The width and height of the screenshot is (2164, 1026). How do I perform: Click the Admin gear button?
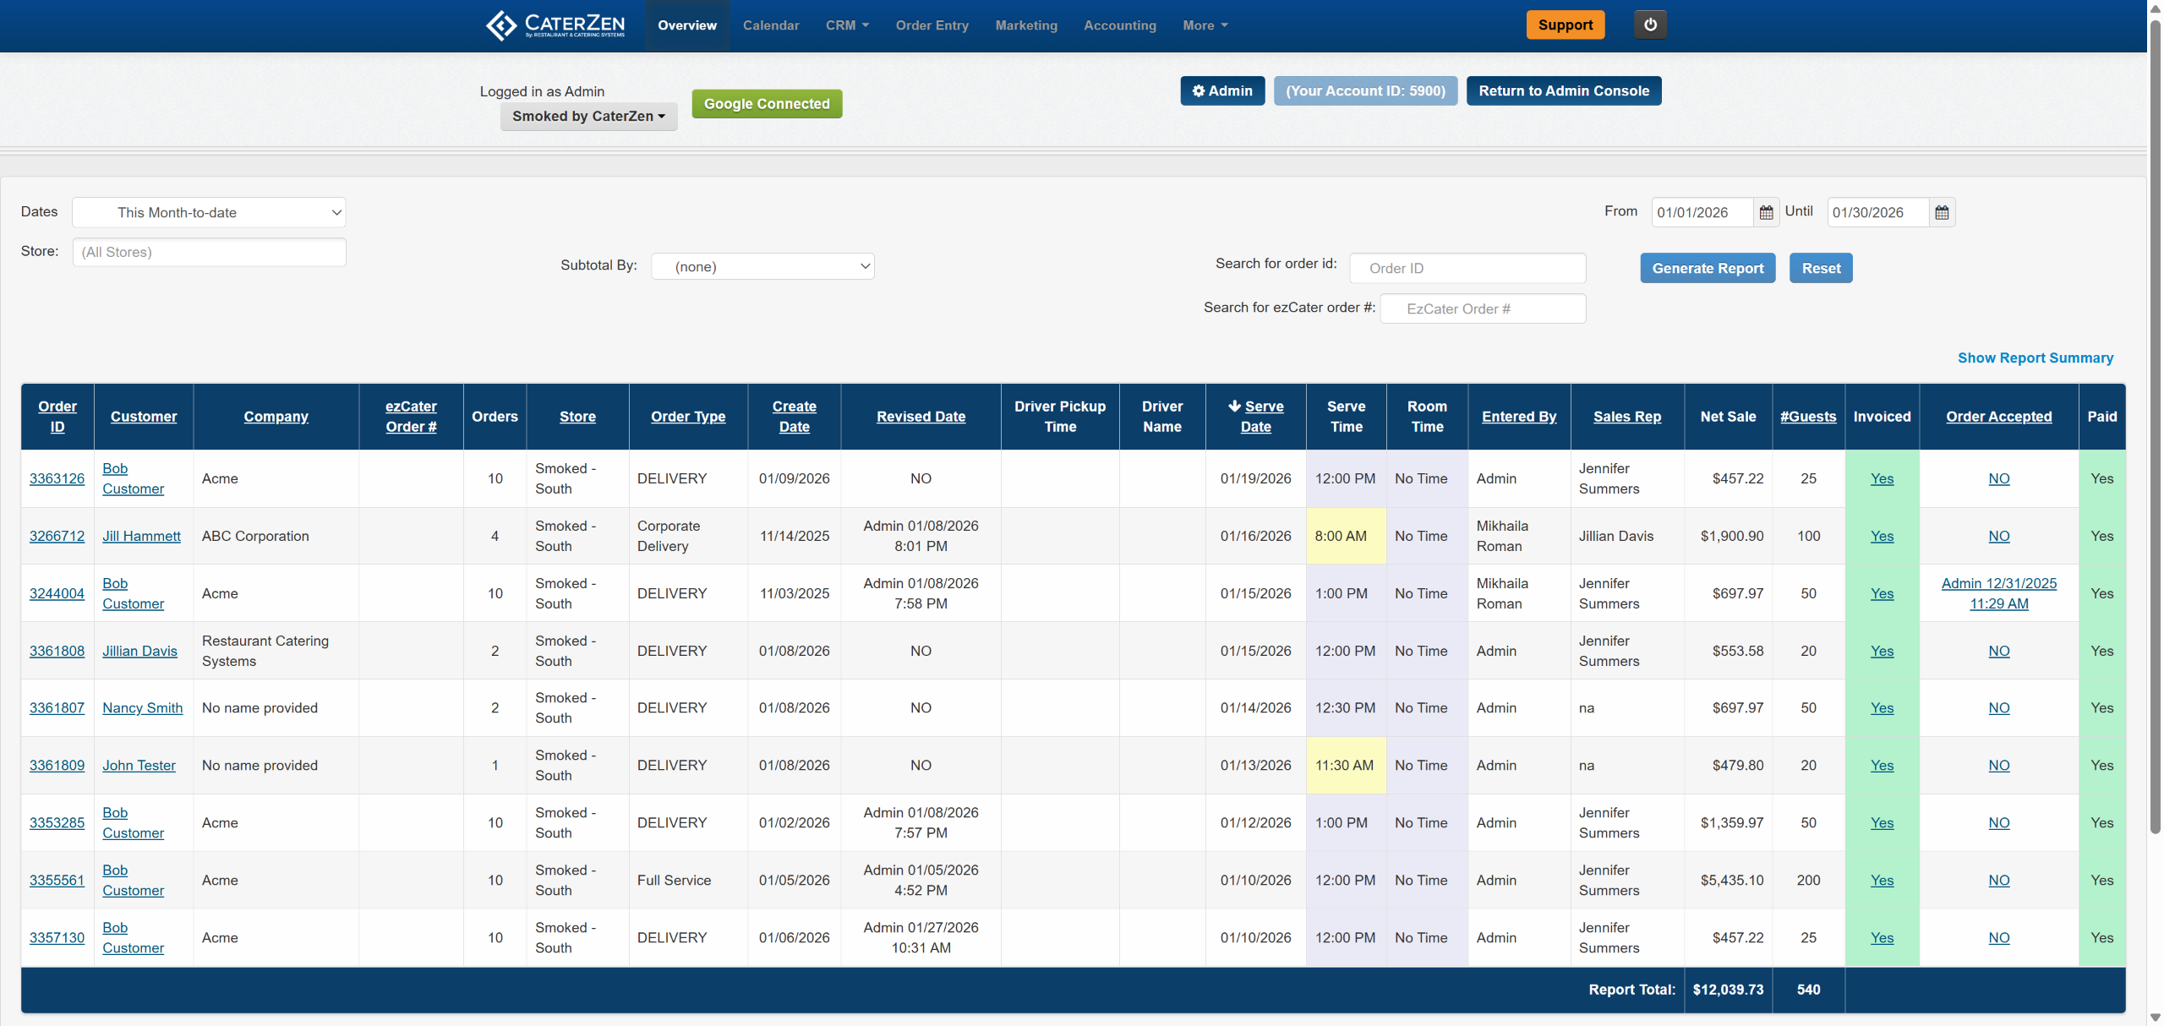(1221, 91)
